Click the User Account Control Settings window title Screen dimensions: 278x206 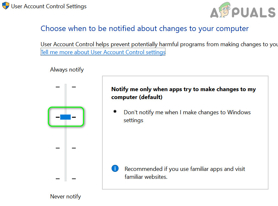point(49,6)
